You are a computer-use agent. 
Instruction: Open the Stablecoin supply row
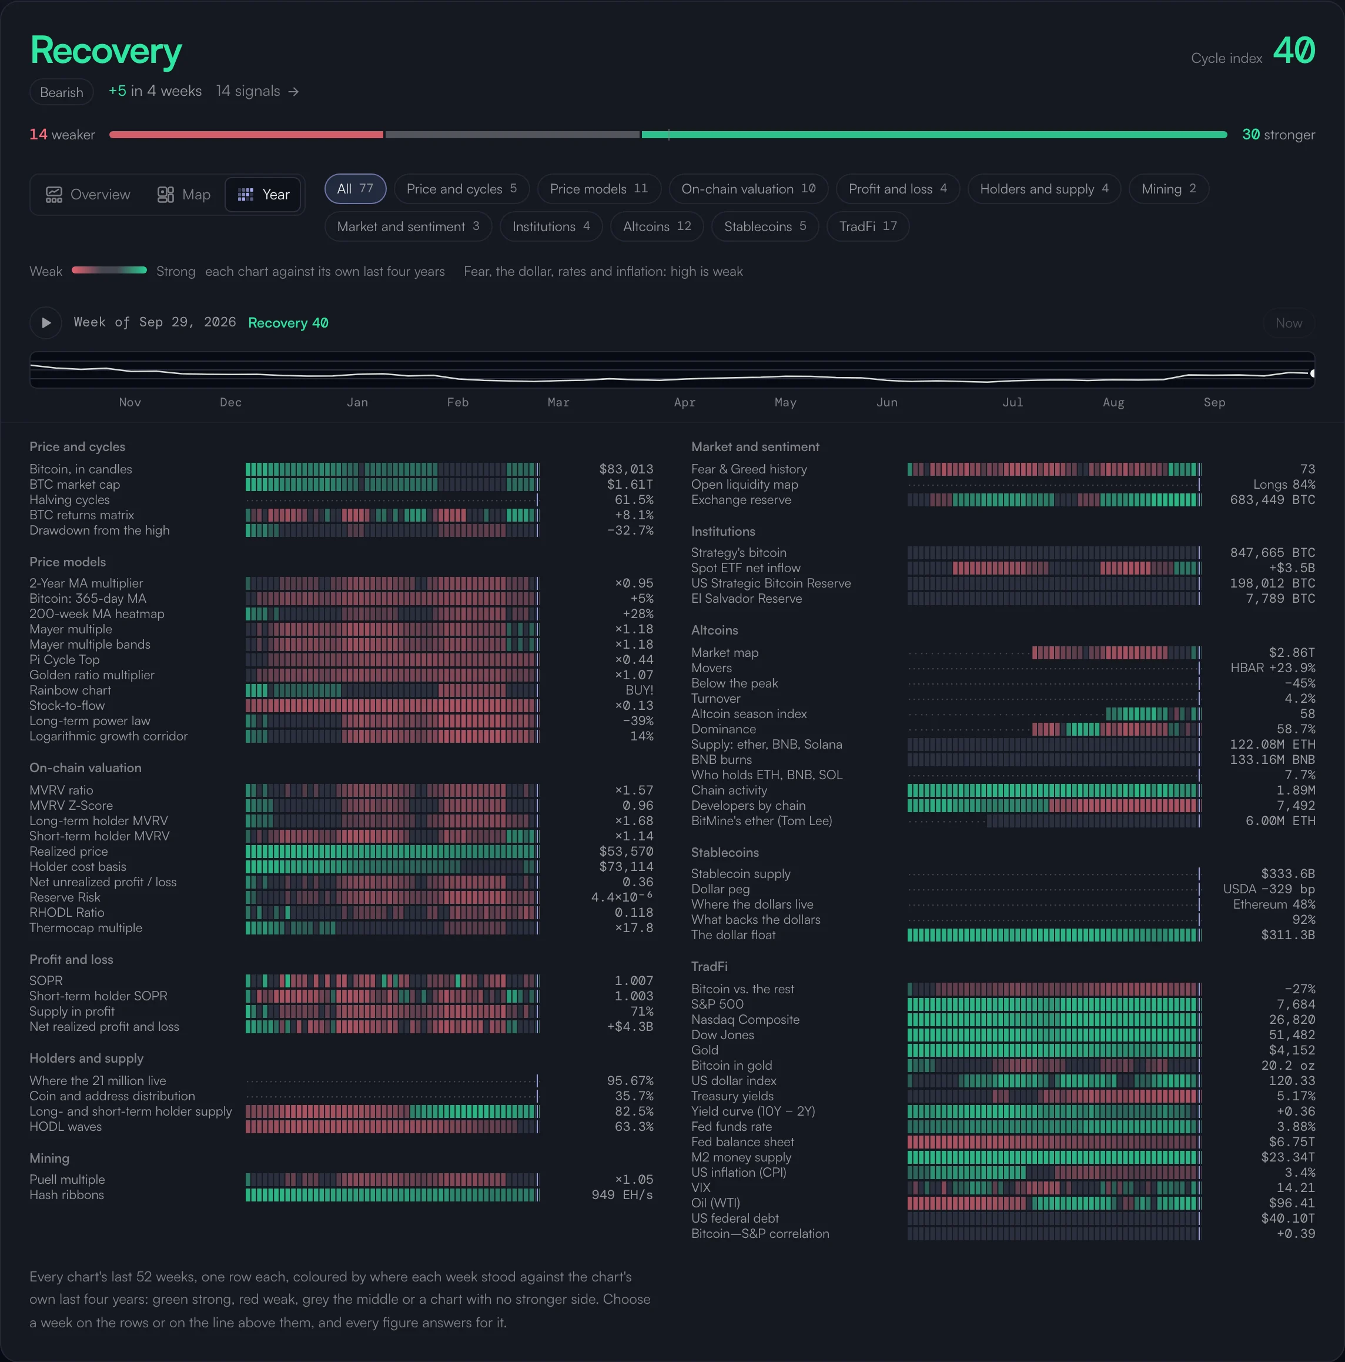pos(1003,873)
